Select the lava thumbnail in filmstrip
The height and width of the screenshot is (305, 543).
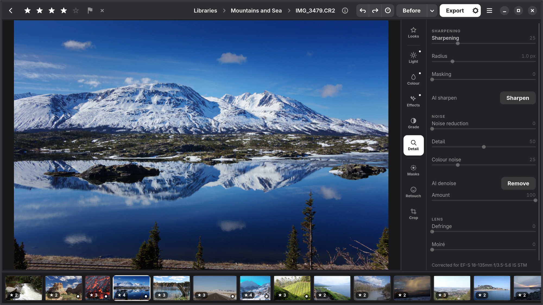pos(98,288)
